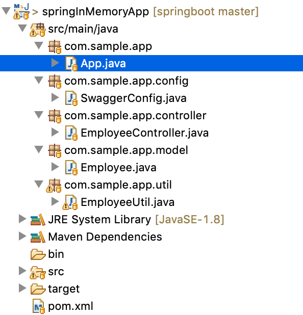The width and height of the screenshot is (303, 315).
Task: Collapse the com.sample.app package
Action: coord(39,45)
